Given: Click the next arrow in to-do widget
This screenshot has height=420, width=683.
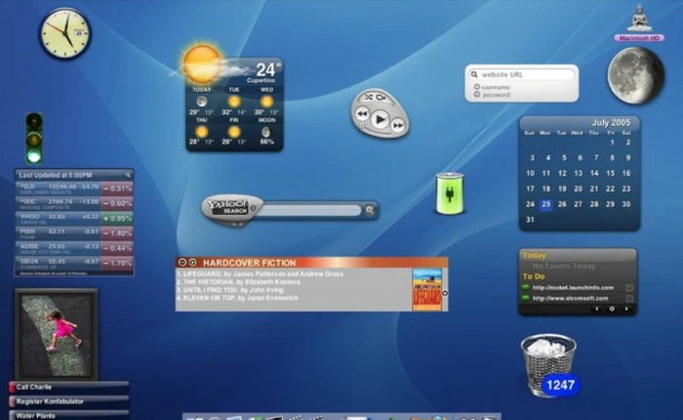Looking at the screenshot, I should (626, 309).
